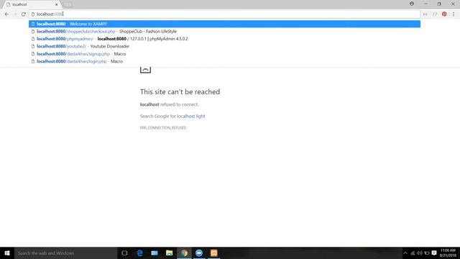
Task: Choose the phpmyadmin suggestion
Action: click(x=224, y=39)
